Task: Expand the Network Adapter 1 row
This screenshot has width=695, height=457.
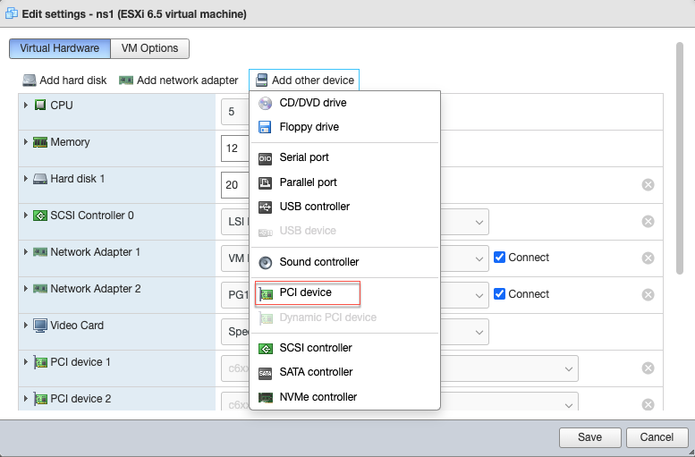Action: 26,252
